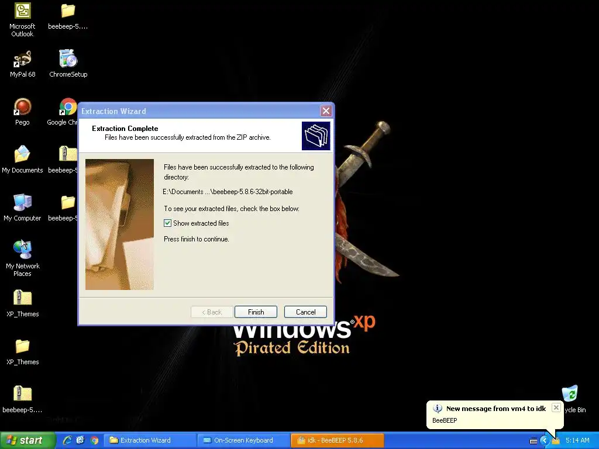The height and width of the screenshot is (449, 599).
Task: Switch to Extraction Wizard taskbar button
Action: [150, 440]
